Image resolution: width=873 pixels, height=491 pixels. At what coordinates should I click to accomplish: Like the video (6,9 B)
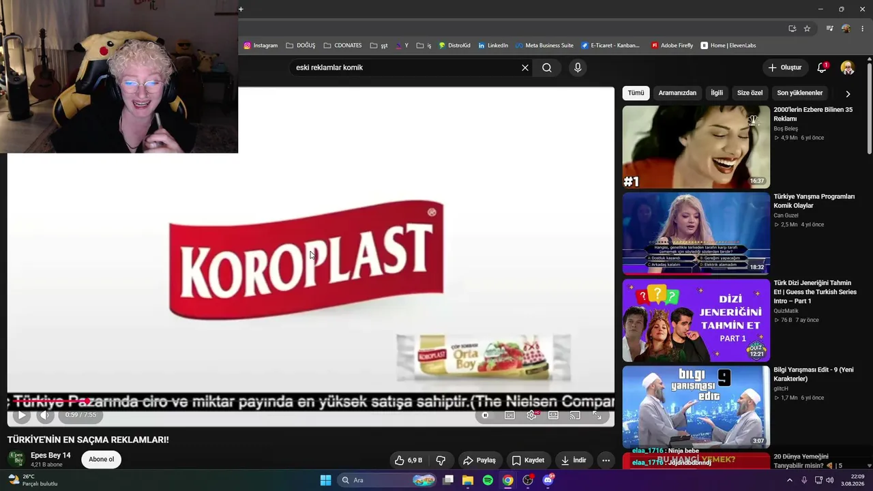(x=408, y=460)
